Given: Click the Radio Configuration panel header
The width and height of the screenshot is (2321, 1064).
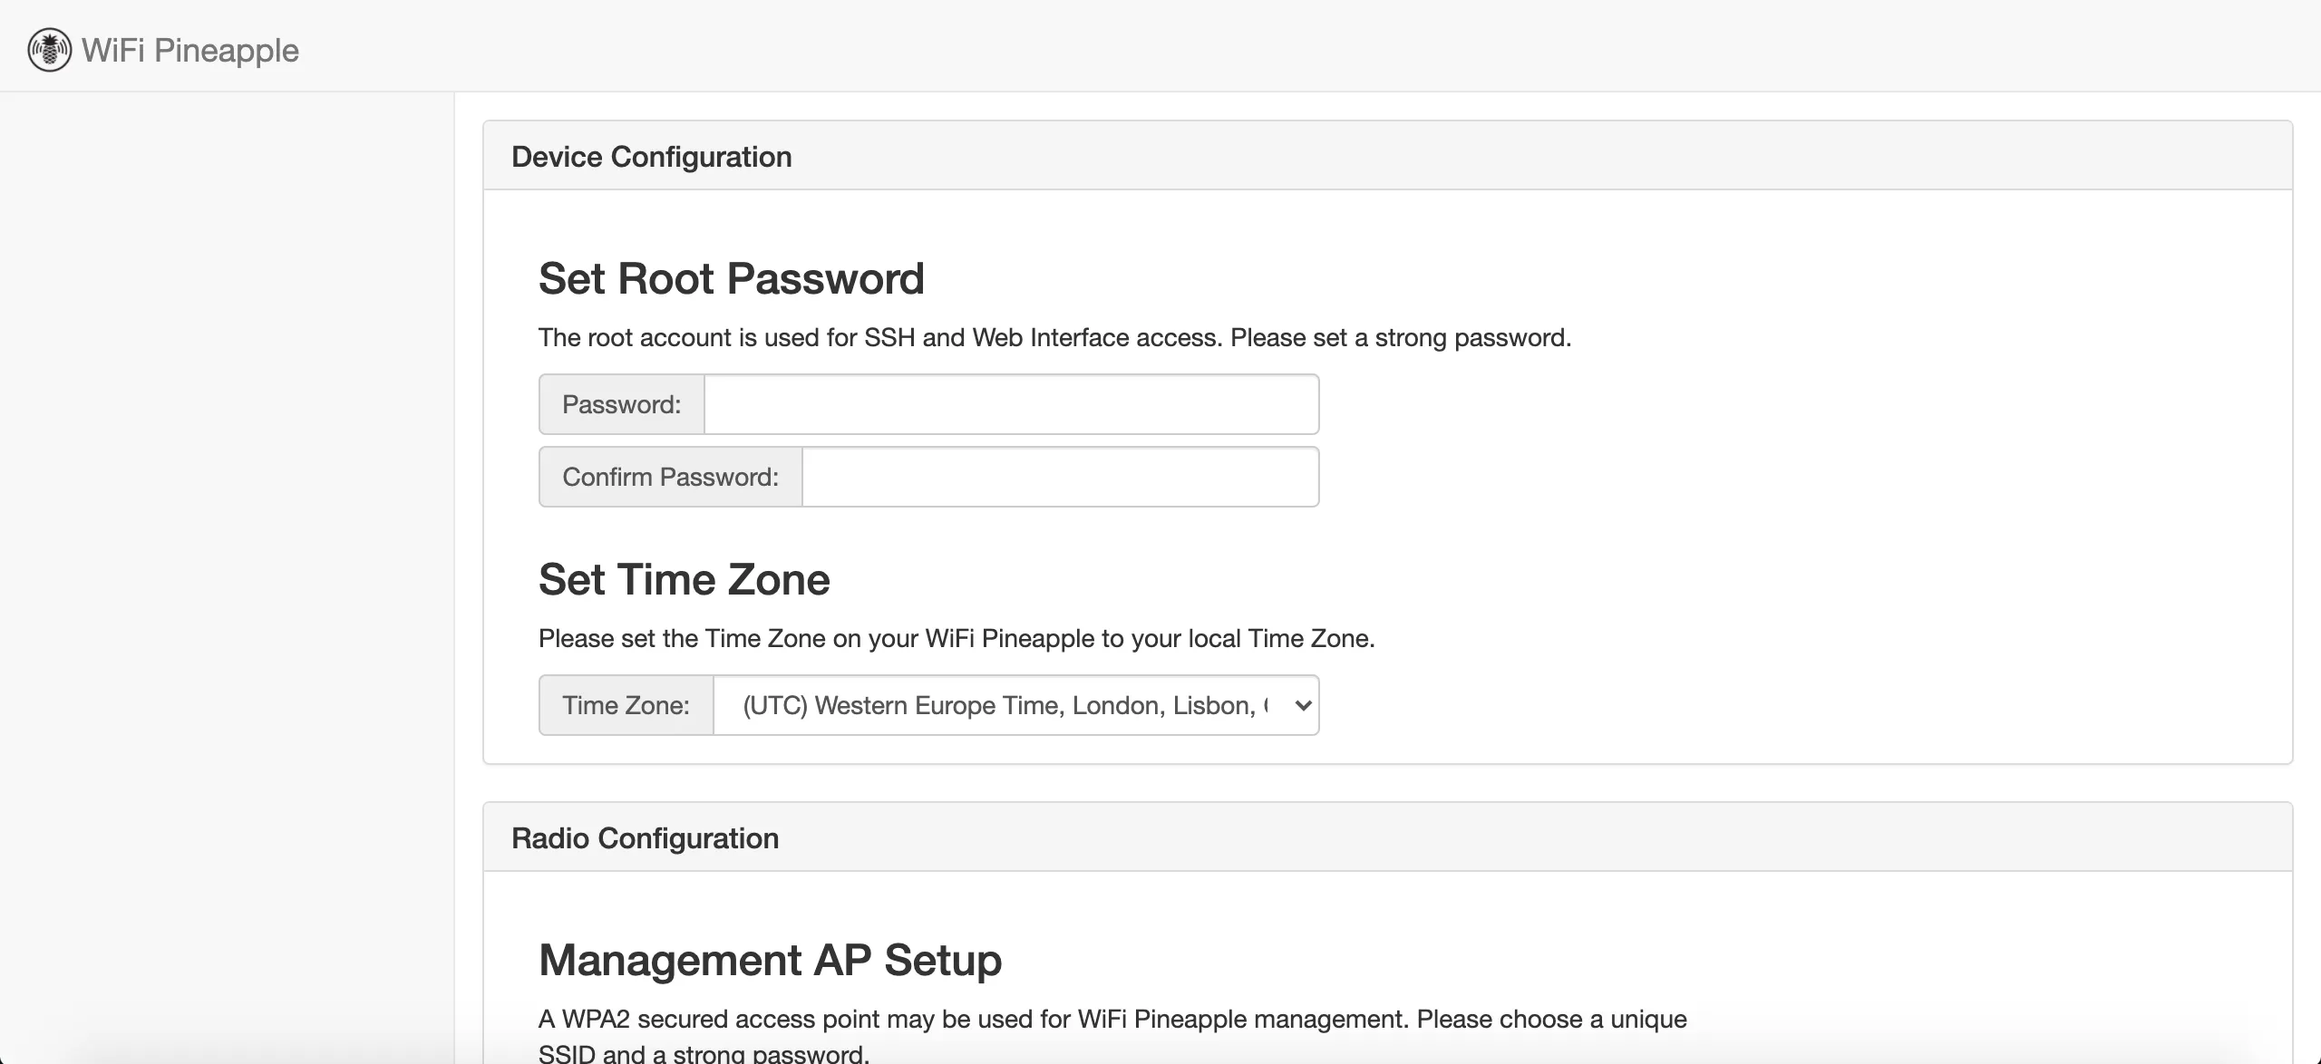Looking at the screenshot, I should pyautogui.click(x=1388, y=837).
